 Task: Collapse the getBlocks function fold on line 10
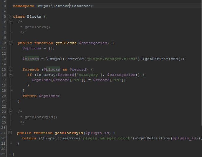point(11,43)
